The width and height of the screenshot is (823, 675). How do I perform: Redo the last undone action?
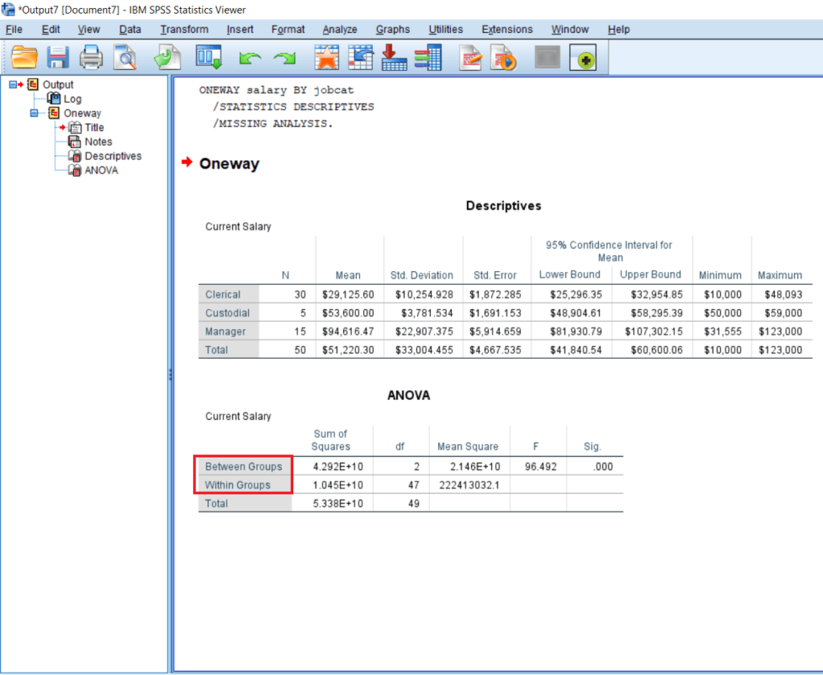tap(284, 57)
